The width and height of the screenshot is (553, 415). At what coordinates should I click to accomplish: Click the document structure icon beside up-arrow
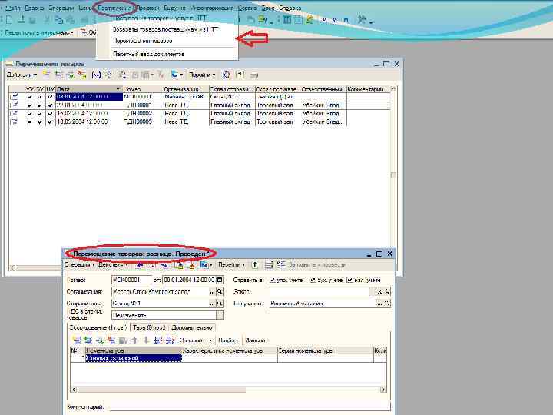coord(269,264)
